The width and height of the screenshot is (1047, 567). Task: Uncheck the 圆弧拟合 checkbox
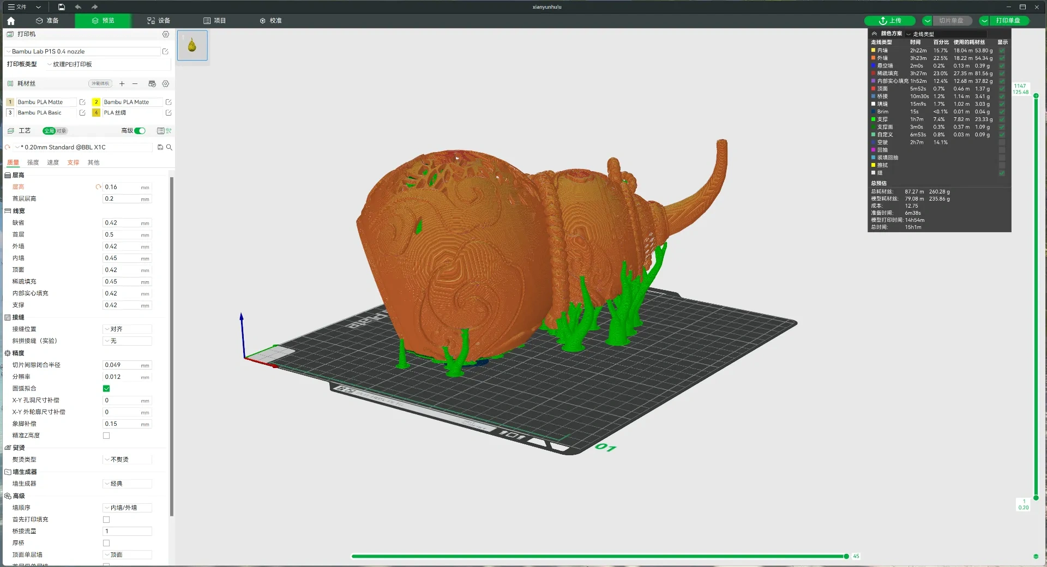106,389
